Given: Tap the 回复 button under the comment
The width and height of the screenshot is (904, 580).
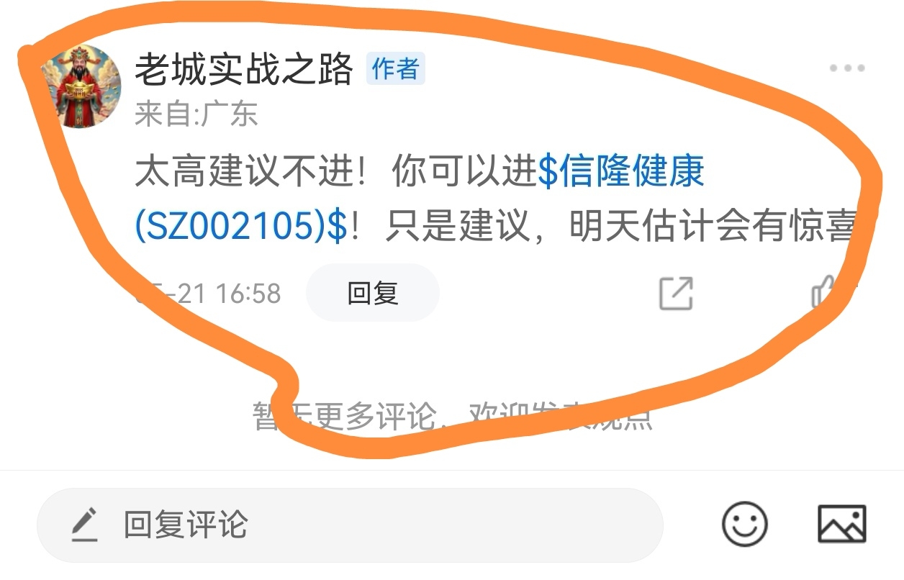Looking at the screenshot, I should tap(372, 293).
